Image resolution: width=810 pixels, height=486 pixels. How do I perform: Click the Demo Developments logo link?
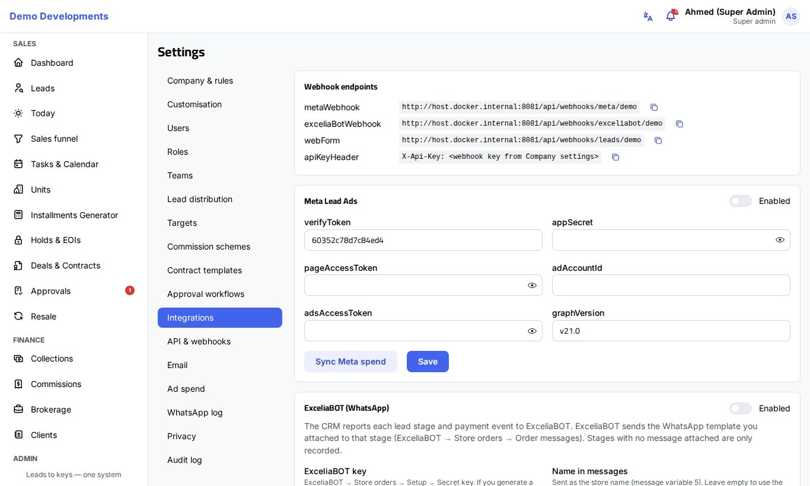click(59, 16)
